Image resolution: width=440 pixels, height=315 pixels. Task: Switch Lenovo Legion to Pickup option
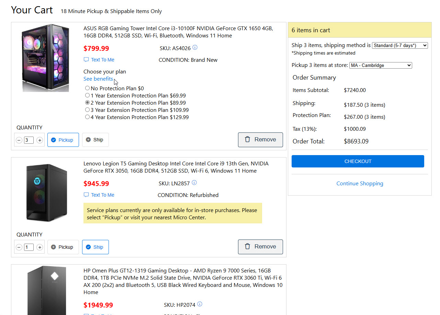(x=63, y=247)
